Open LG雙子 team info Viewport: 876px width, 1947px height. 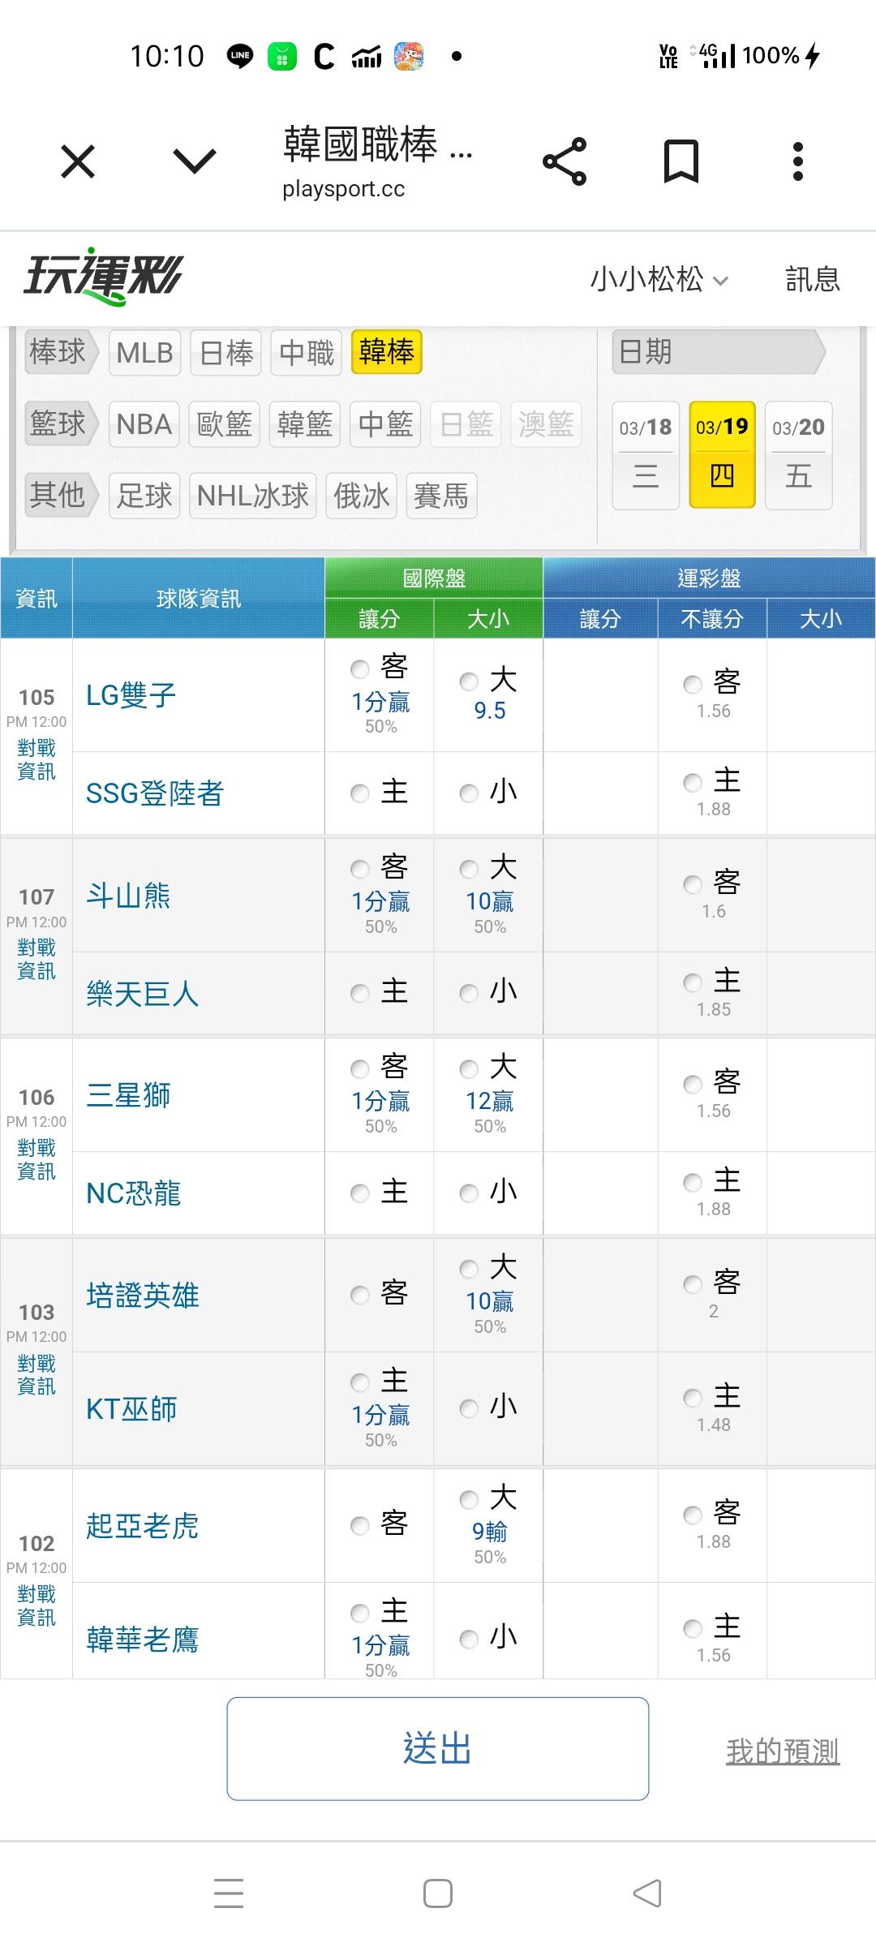[x=131, y=695]
